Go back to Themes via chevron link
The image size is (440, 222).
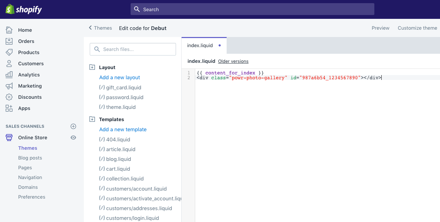click(x=100, y=28)
